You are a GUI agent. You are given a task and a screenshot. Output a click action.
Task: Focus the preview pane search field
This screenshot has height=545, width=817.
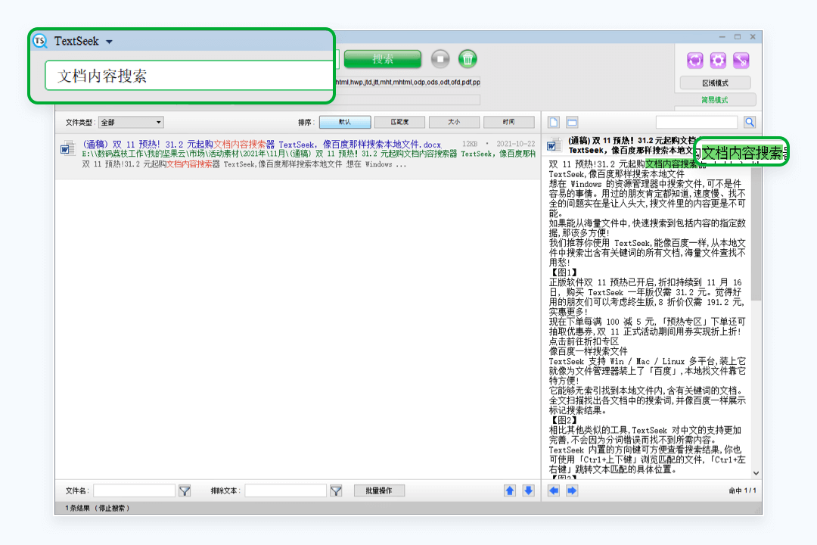coord(697,122)
